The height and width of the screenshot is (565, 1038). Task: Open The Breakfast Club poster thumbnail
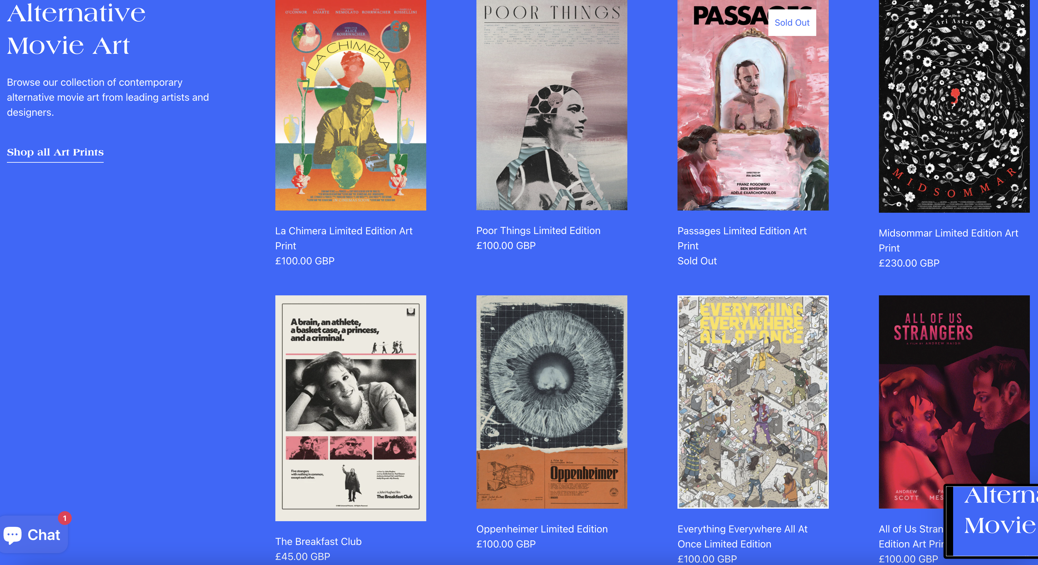click(x=350, y=408)
